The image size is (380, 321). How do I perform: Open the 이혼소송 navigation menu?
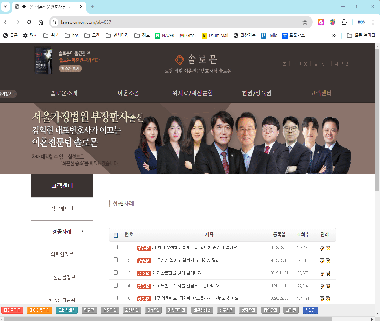pyautogui.click(x=128, y=93)
